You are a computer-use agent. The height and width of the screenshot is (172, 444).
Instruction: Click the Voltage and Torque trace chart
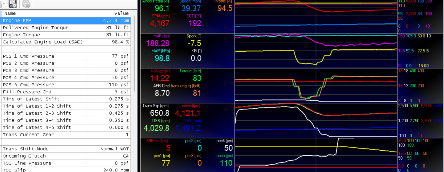coord(316,86)
